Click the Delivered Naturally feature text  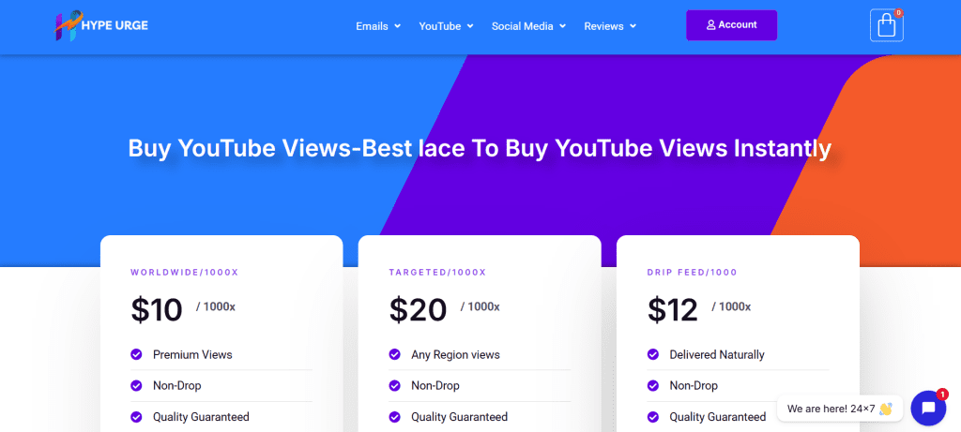[717, 354]
